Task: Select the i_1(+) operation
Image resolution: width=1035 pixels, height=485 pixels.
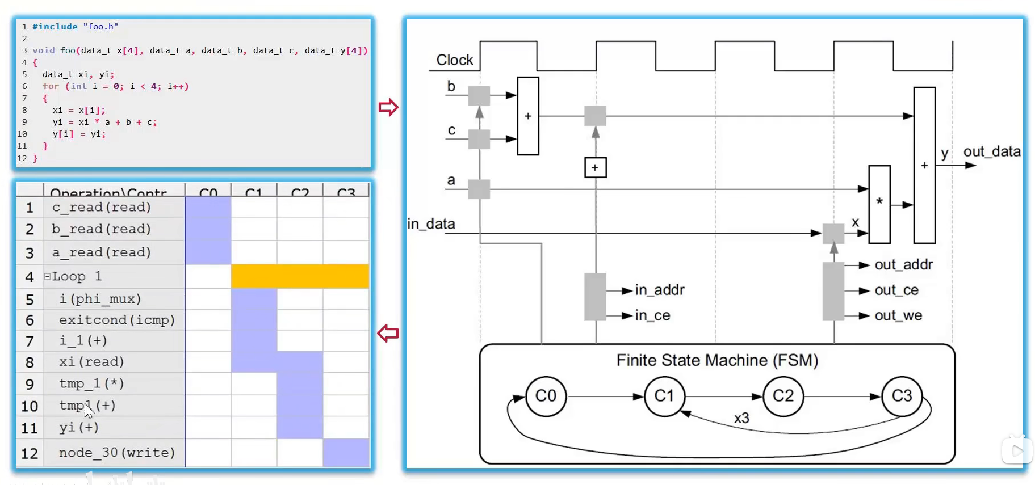Action: coord(83,340)
